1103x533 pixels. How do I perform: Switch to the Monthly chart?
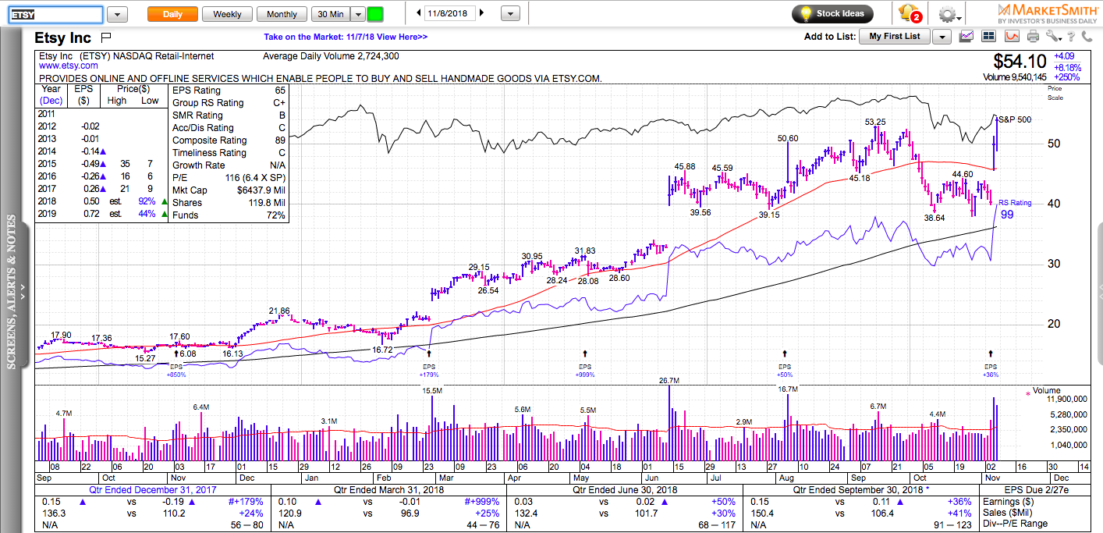(x=282, y=14)
